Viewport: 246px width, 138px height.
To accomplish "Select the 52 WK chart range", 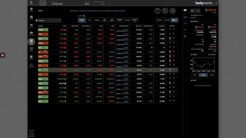I will (212, 75).
